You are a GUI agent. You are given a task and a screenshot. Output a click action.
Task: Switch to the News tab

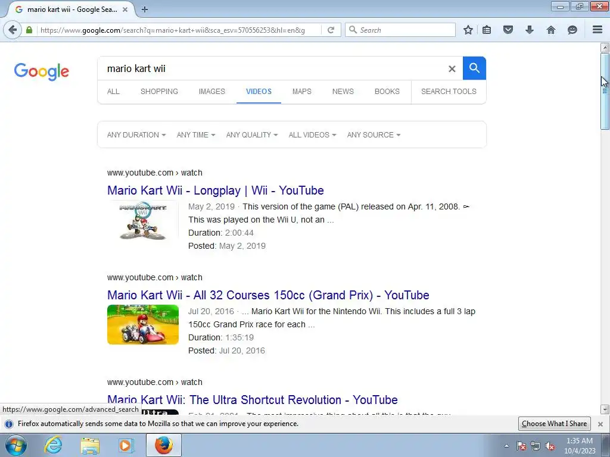[343, 92]
